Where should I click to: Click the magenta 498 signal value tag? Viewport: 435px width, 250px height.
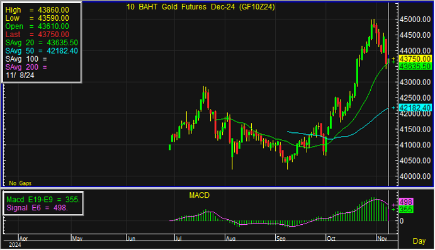click(406, 202)
